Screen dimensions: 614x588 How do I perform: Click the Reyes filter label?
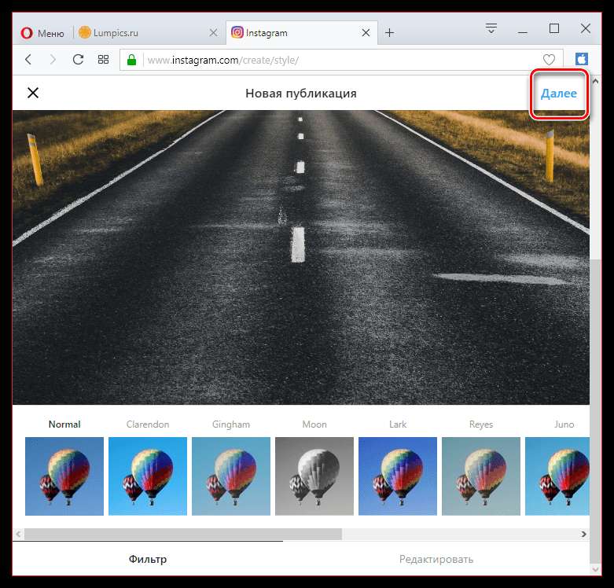coord(481,424)
